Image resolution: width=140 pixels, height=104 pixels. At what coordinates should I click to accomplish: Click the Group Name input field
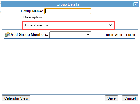tap(68, 11)
